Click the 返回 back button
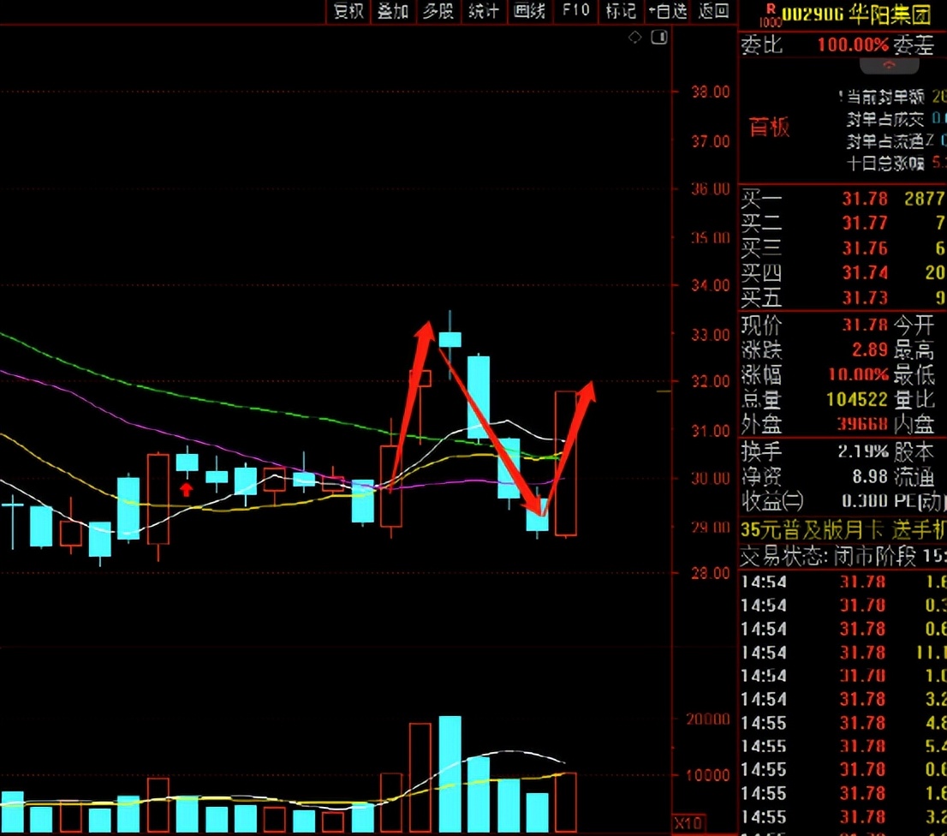Screen dimensions: 947x836 coord(714,11)
